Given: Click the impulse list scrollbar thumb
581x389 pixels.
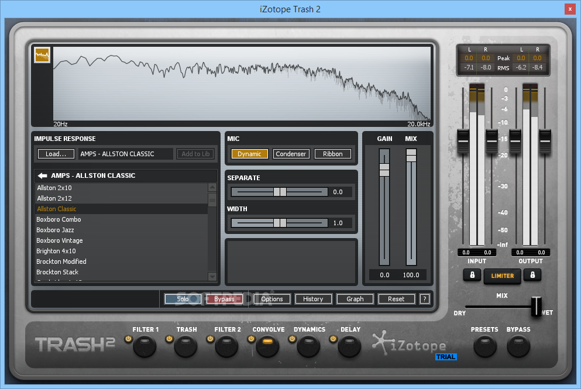Looking at the screenshot, I should click(212, 200).
